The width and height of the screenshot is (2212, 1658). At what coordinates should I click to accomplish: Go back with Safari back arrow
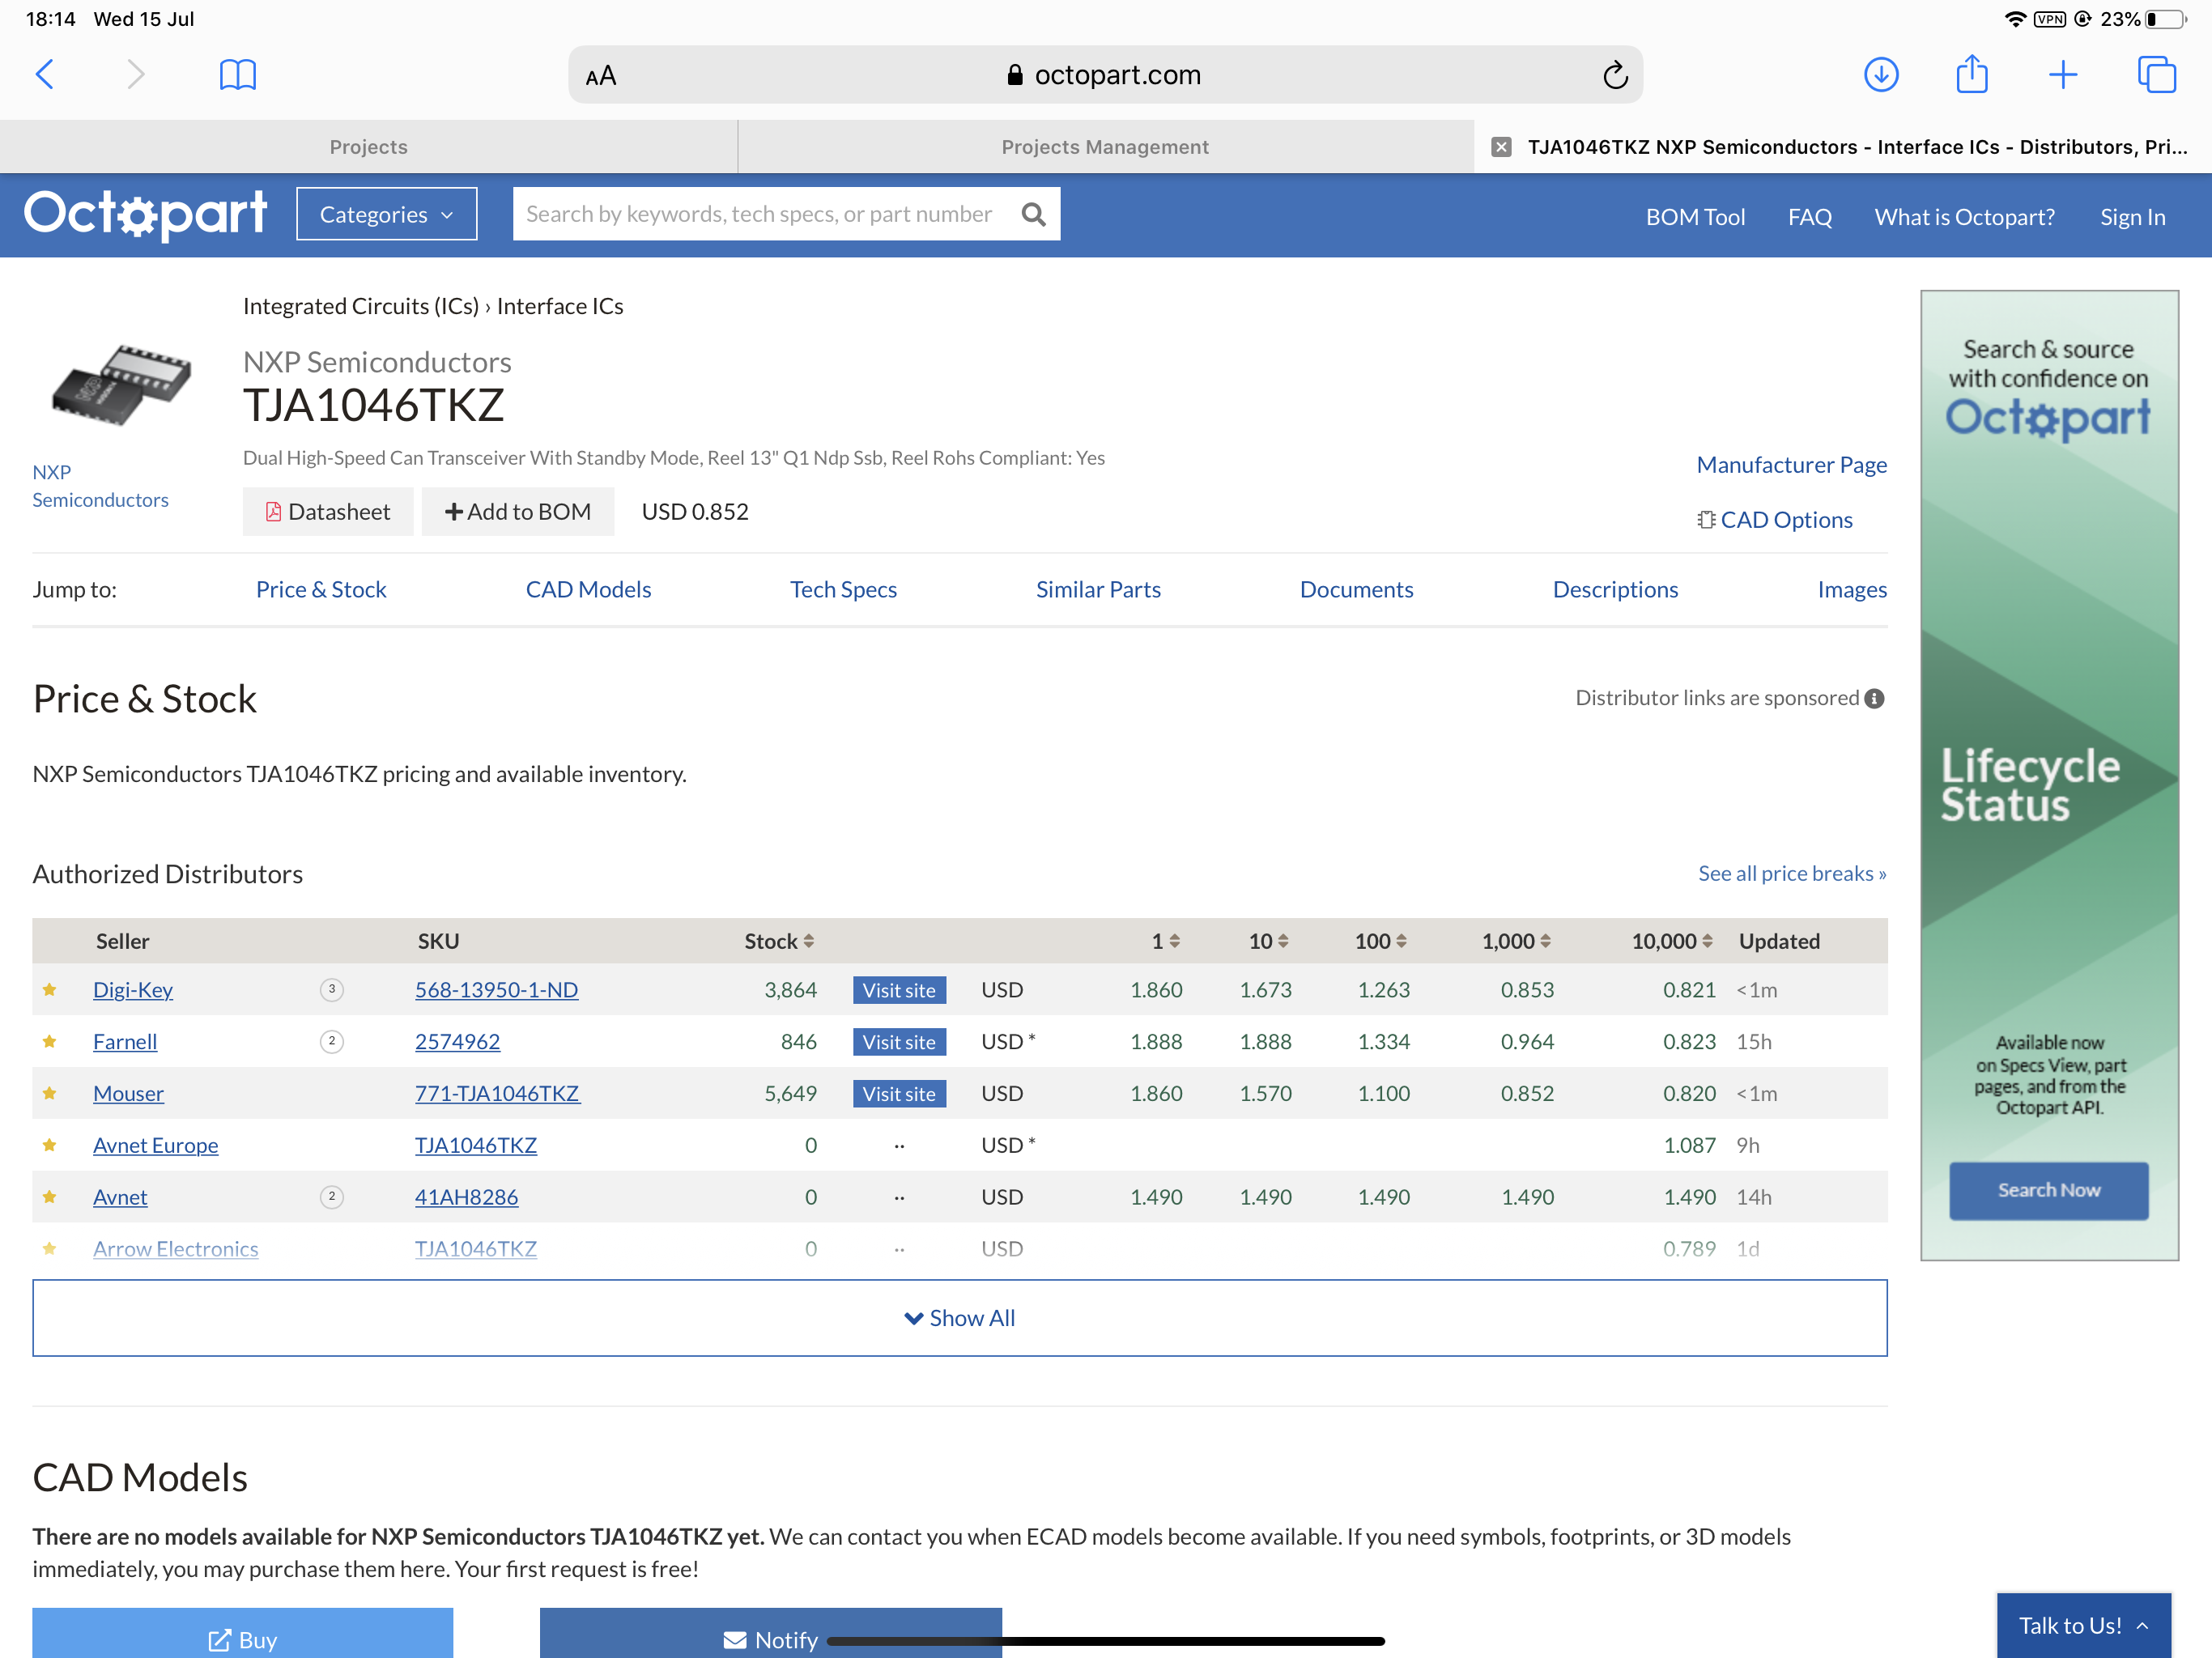pyautogui.click(x=45, y=74)
